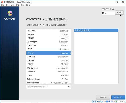Open the 입력 menu
This screenshot has height=103, width=126.
[x=17, y=5]
